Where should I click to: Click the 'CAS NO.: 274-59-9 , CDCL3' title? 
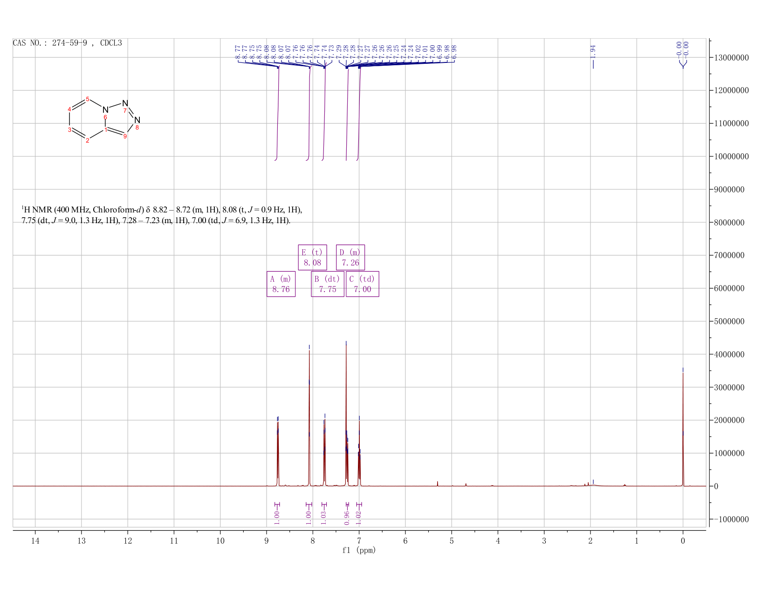tap(68, 43)
